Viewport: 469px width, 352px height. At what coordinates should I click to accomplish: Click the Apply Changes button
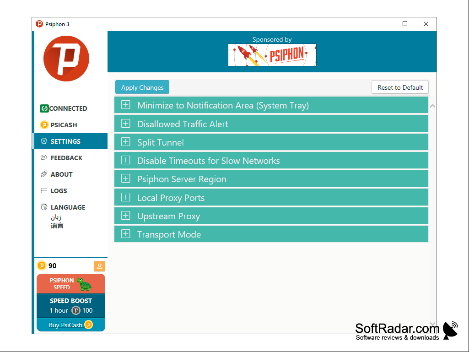point(142,87)
